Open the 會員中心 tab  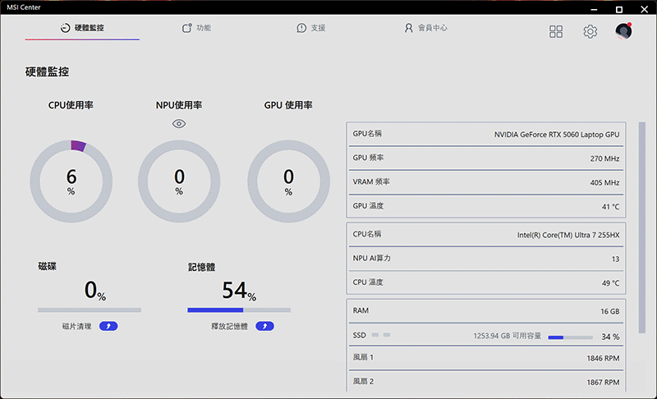425,28
